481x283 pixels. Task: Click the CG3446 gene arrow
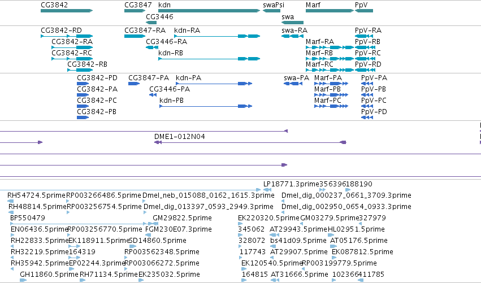(x=151, y=23)
